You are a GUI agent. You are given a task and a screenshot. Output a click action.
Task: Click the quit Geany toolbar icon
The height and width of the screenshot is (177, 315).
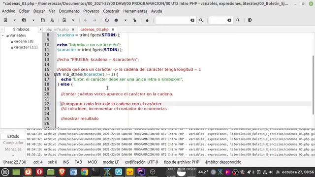250,20
